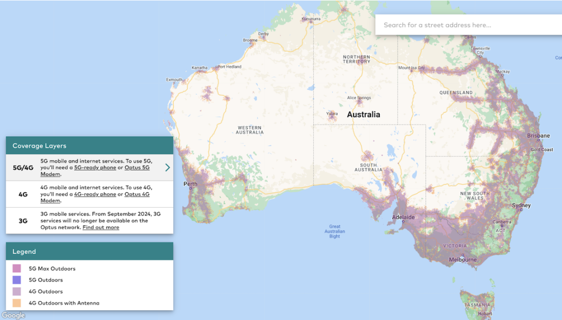Viewport: 562px width, 320px height.
Task: Click Perth on the map
Action: (190, 184)
